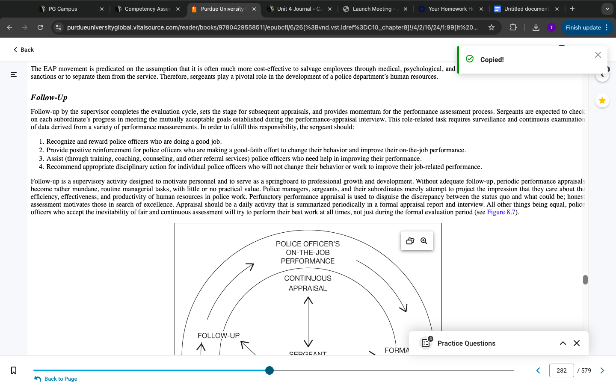
Task: Click the FOLLOW-UP label in figure
Action: tap(219, 336)
